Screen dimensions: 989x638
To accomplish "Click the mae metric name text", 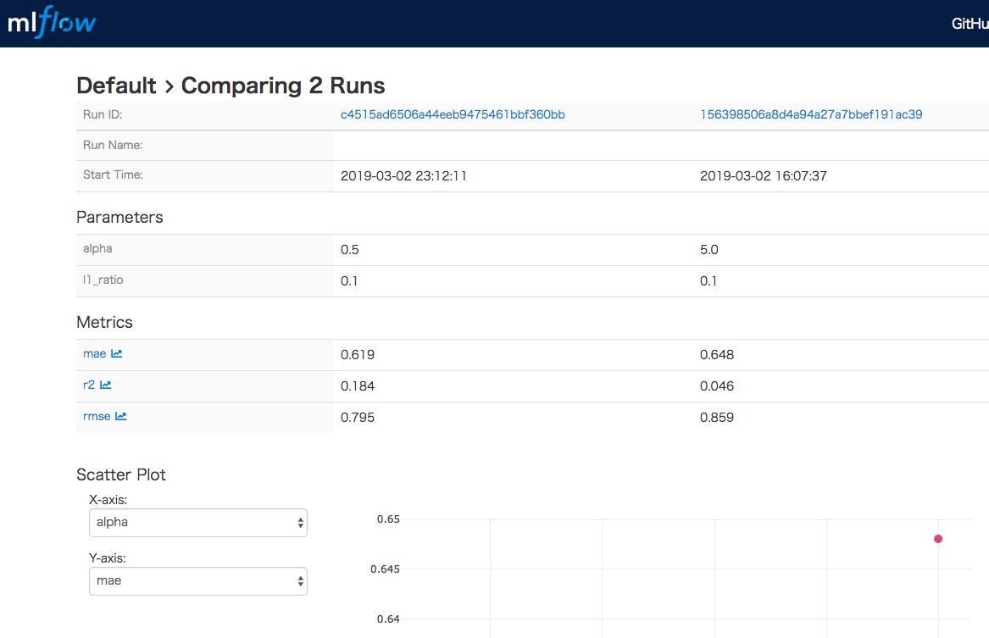I will tap(94, 354).
